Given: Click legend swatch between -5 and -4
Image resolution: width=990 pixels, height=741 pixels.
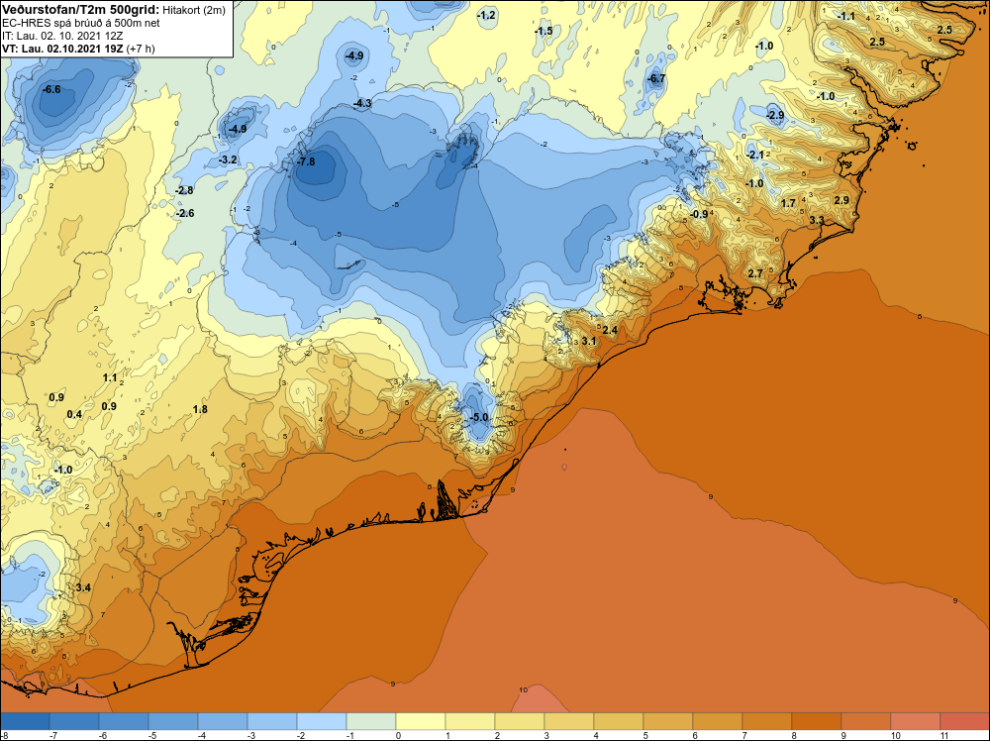Looking at the screenshot, I should tap(173, 721).
